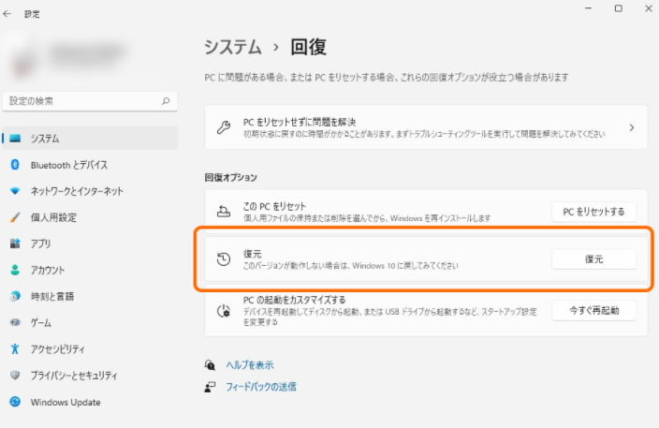
Task: Click the reset PC icon beside この PC をリセット
Action: 224,211
